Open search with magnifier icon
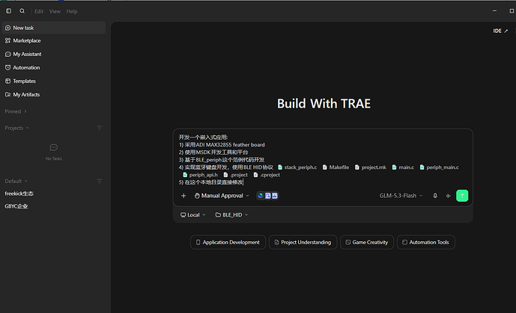The width and height of the screenshot is (516, 313). coord(22,10)
